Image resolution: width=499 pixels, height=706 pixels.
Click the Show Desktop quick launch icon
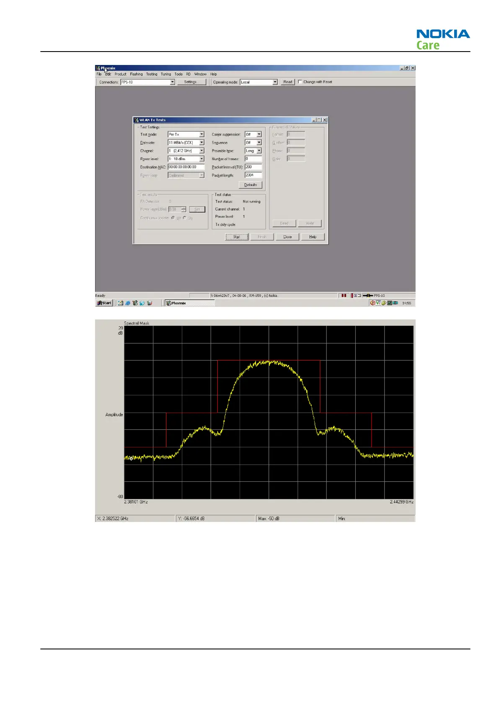[121, 303]
